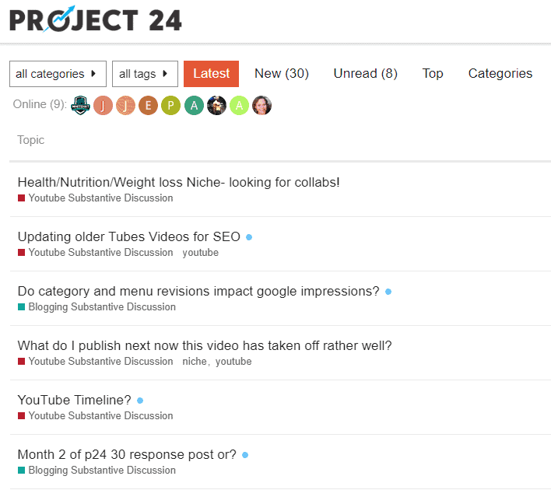Image resolution: width=551 pixels, height=490 pixels.
Task: Open Health/Nutrition/Weight loss Niche topic
Action: tap(178, 182)
